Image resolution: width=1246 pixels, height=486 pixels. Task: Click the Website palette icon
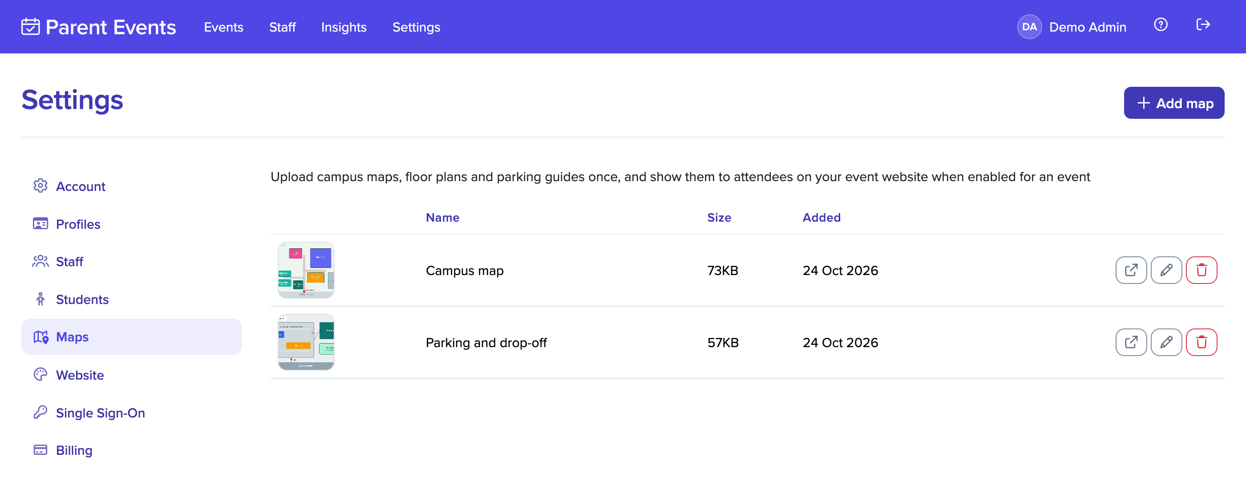[40, 374]
